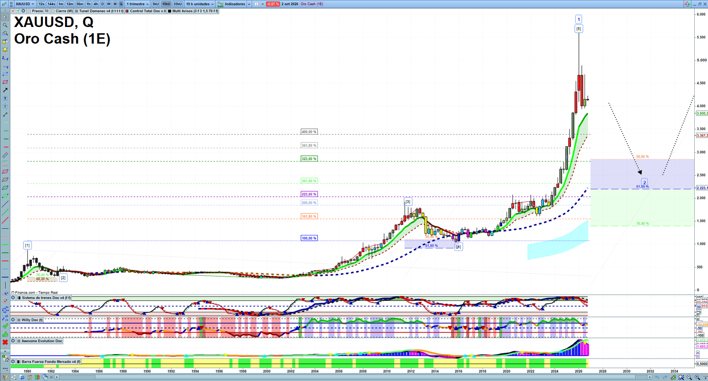Choose the green diagonal line tool

(5, 212)
